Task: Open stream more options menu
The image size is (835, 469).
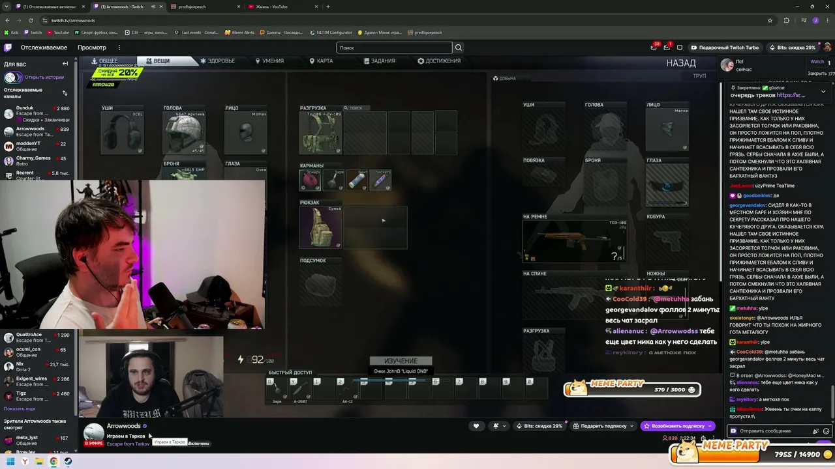Action: (714, 438)
